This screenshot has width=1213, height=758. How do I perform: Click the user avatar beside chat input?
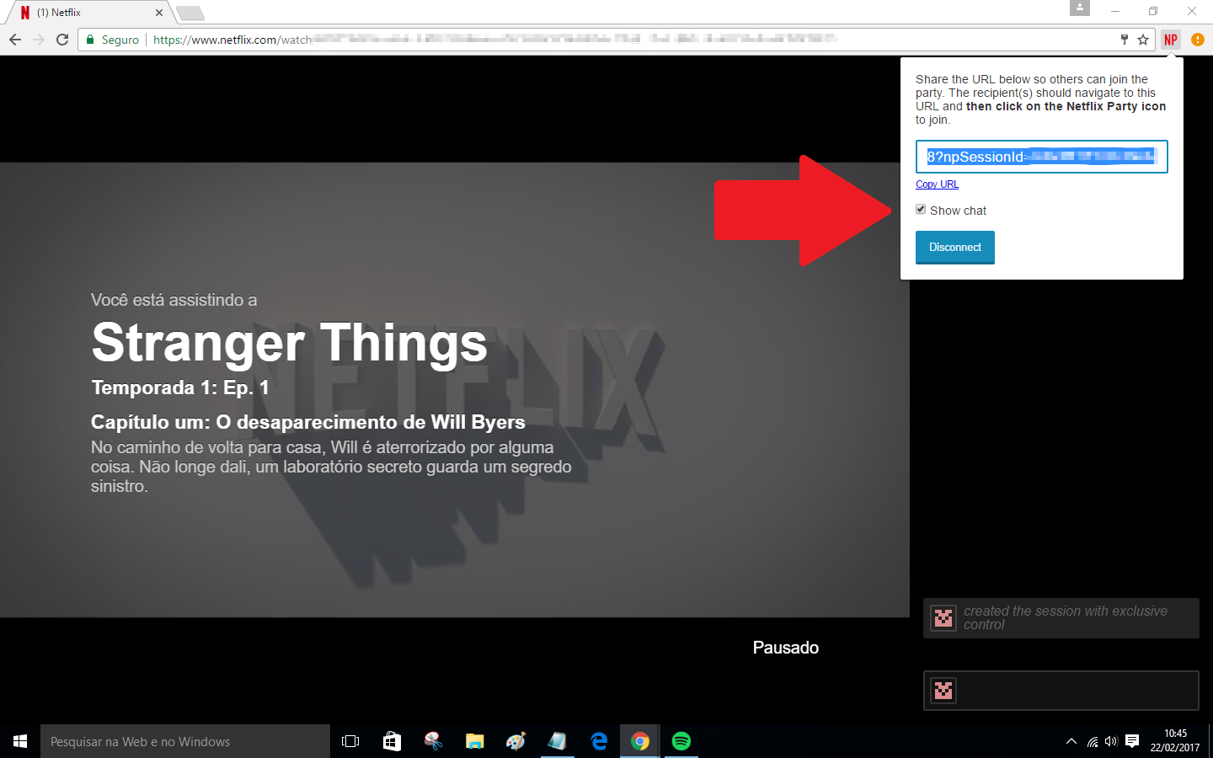tap(943, 691)
